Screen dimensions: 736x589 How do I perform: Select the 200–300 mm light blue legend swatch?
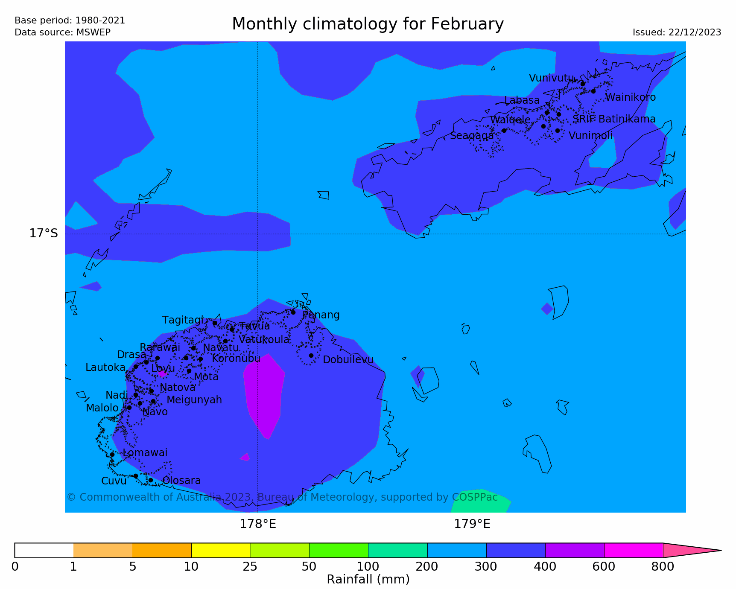point(456,551)
